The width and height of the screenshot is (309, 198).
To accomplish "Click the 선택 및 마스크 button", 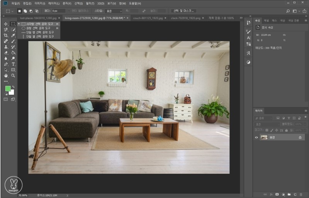I will (183, 11).
